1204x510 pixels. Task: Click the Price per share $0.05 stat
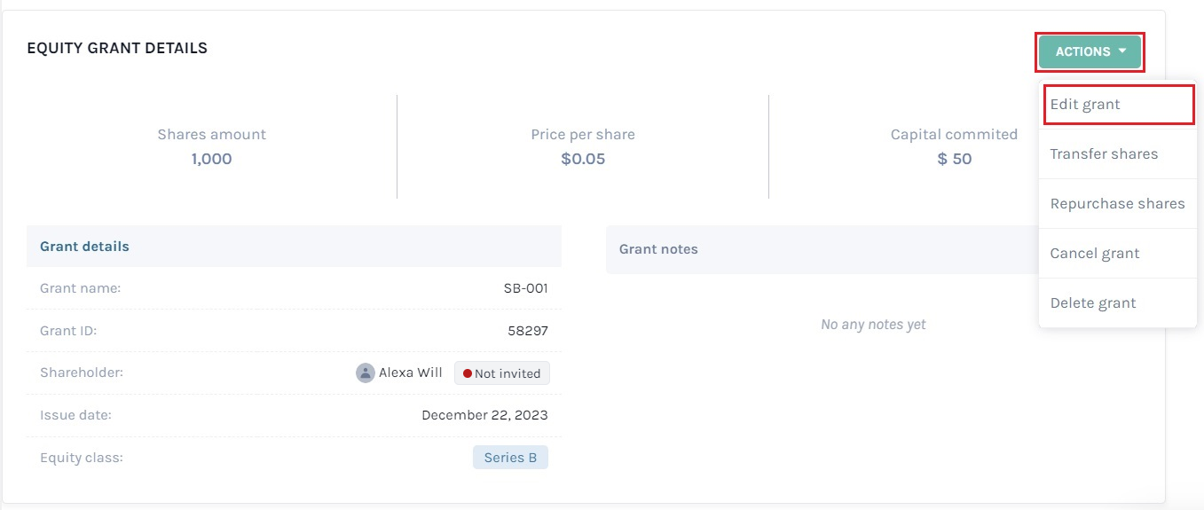click(x=583, y=147)
